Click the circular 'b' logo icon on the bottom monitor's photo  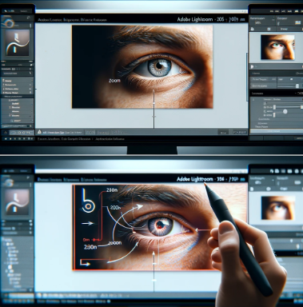tap(88, 201)
